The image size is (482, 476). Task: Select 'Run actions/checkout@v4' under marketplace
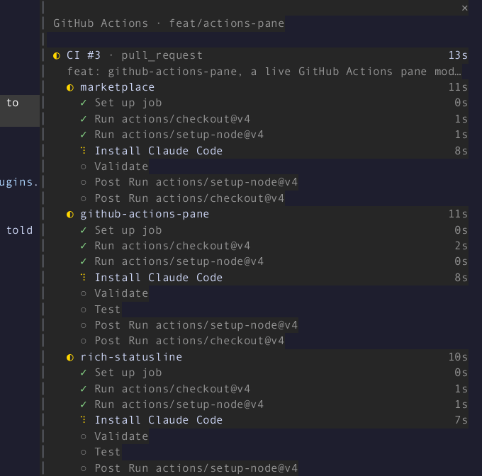(172, 119)
